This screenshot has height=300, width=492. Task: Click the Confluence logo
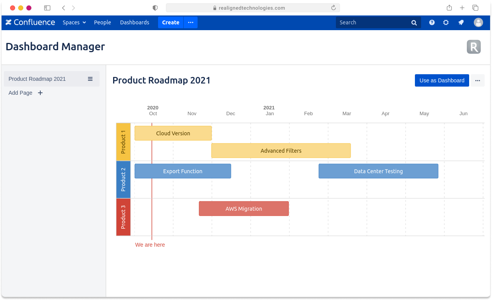coord(30,22)
